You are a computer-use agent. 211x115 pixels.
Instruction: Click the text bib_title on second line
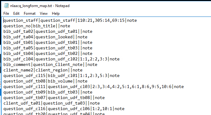click(x=44, y=26)
